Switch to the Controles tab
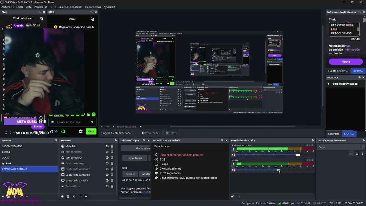Image resolution: width=366 pixels, height=206 pixels. pos(333,134)
